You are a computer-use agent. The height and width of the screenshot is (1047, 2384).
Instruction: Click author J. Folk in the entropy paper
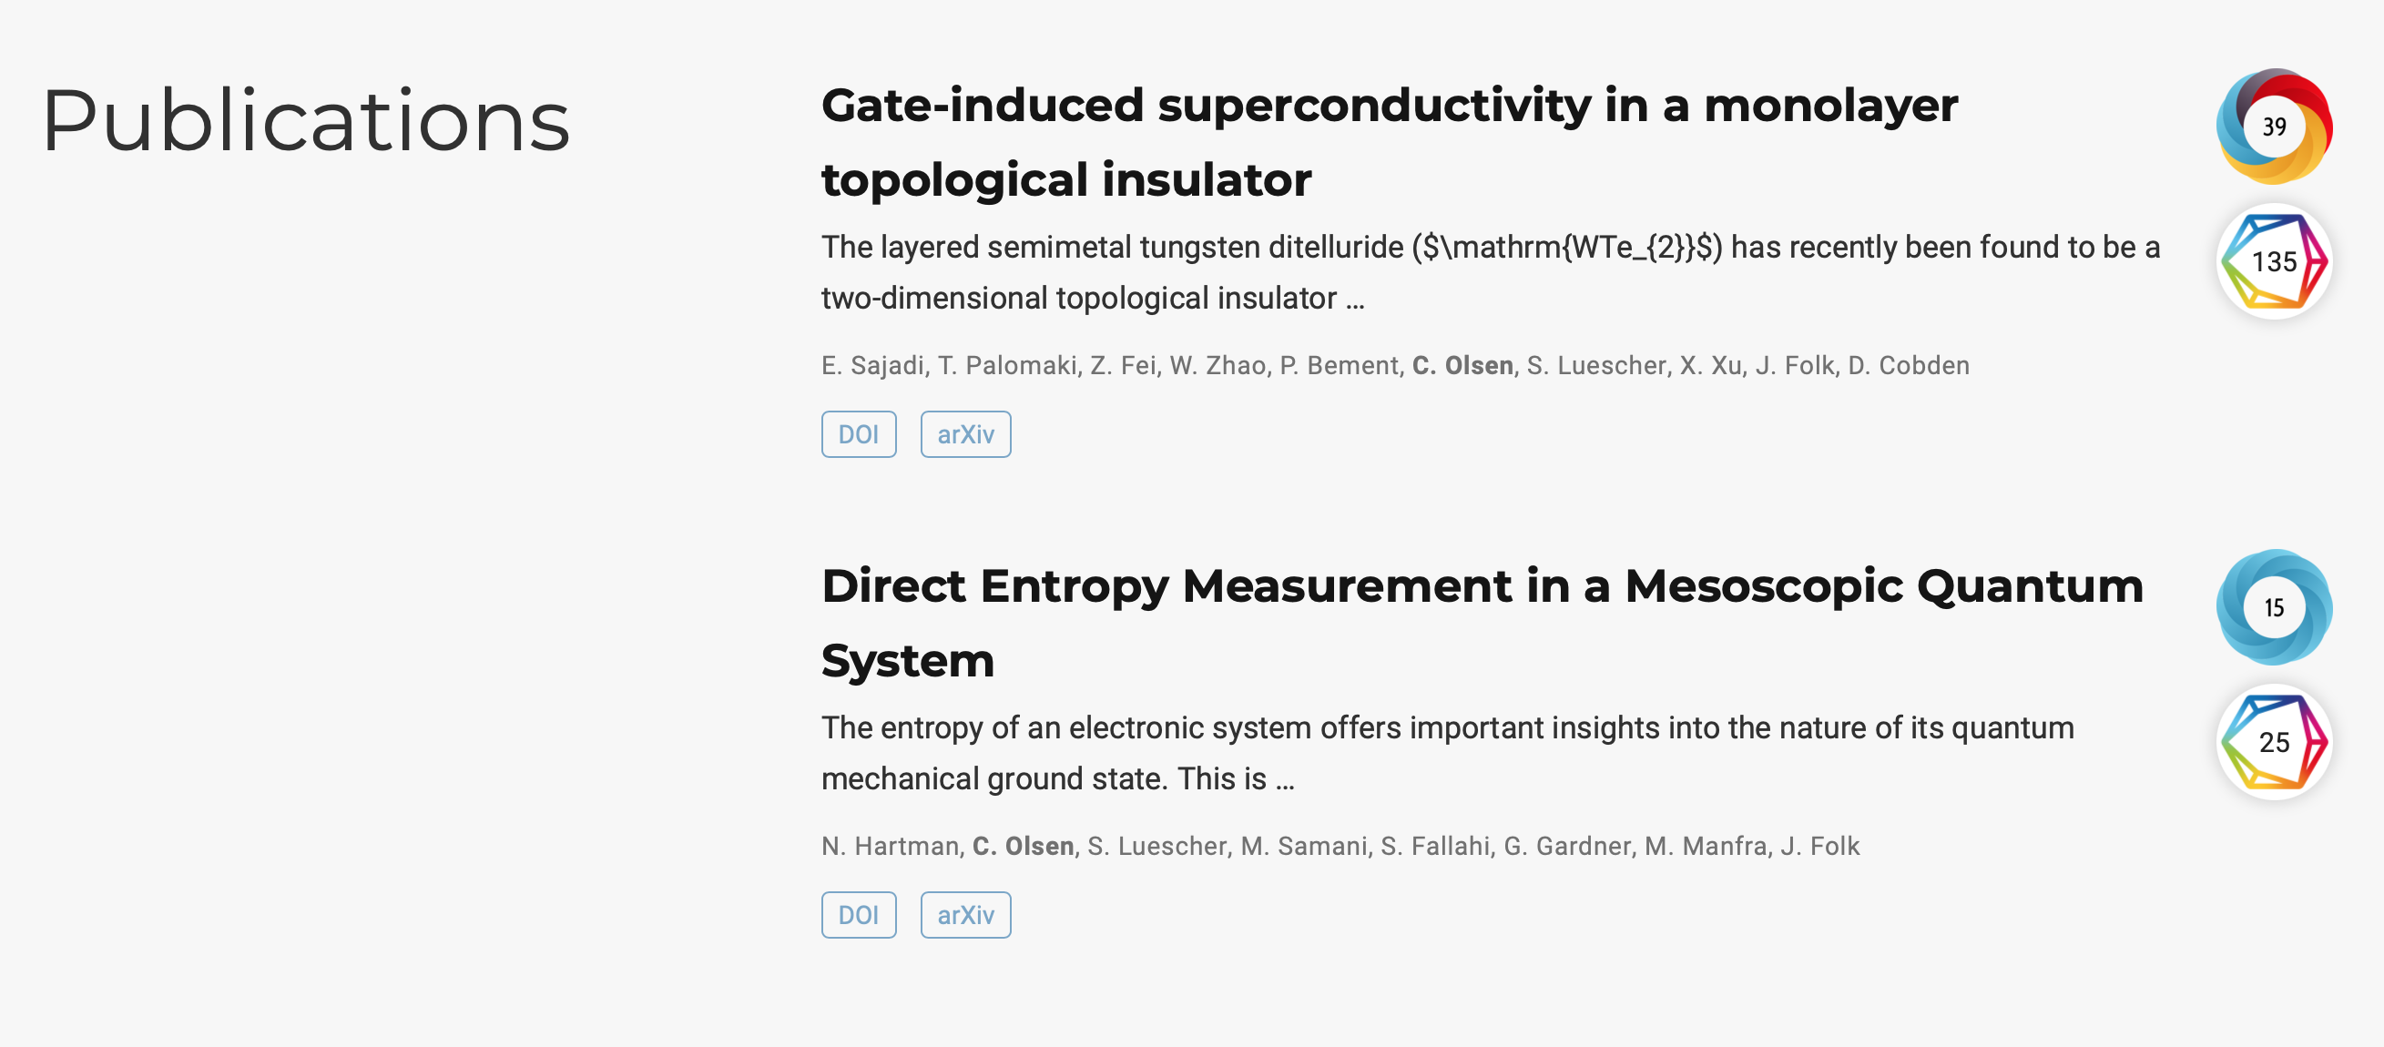[x=1822, y=846]
